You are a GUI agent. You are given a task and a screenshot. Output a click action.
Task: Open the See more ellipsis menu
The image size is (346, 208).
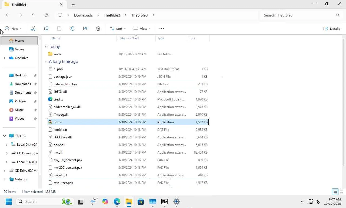[x=162, y=28]
